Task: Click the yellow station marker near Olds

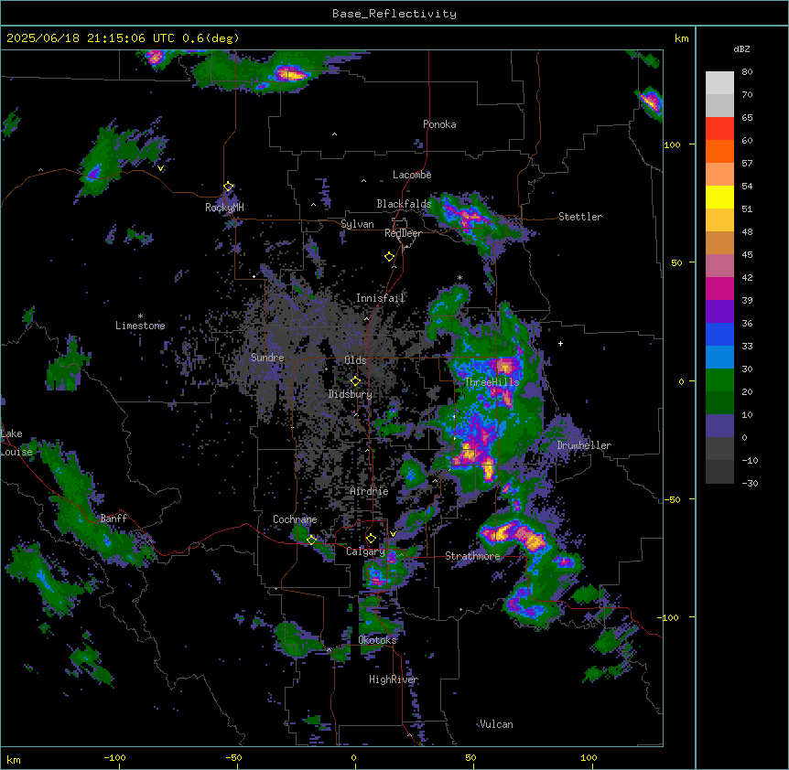Action: click(x=356, y=381)
